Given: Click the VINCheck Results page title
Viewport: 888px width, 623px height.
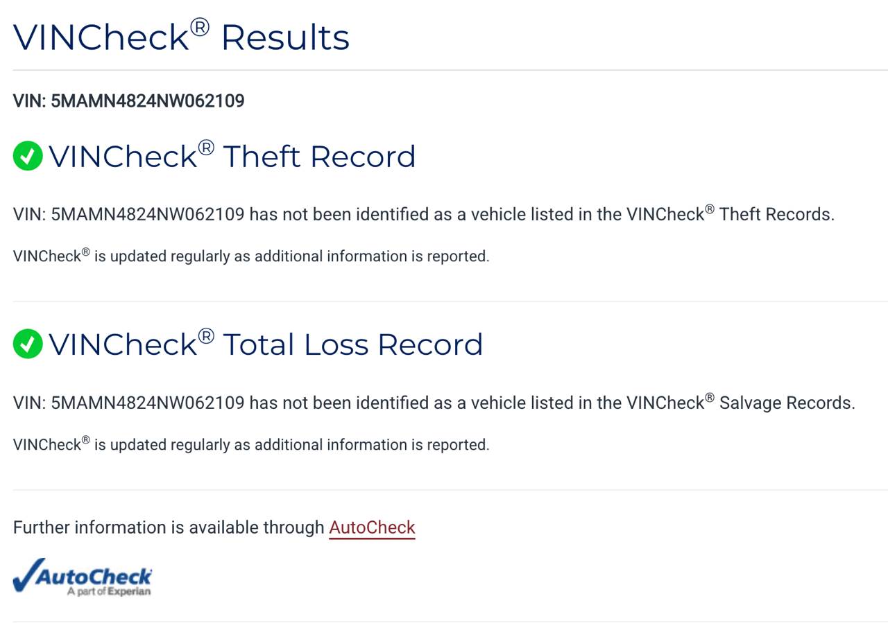Looking at the screenshot, I should (x=181, y=37).
